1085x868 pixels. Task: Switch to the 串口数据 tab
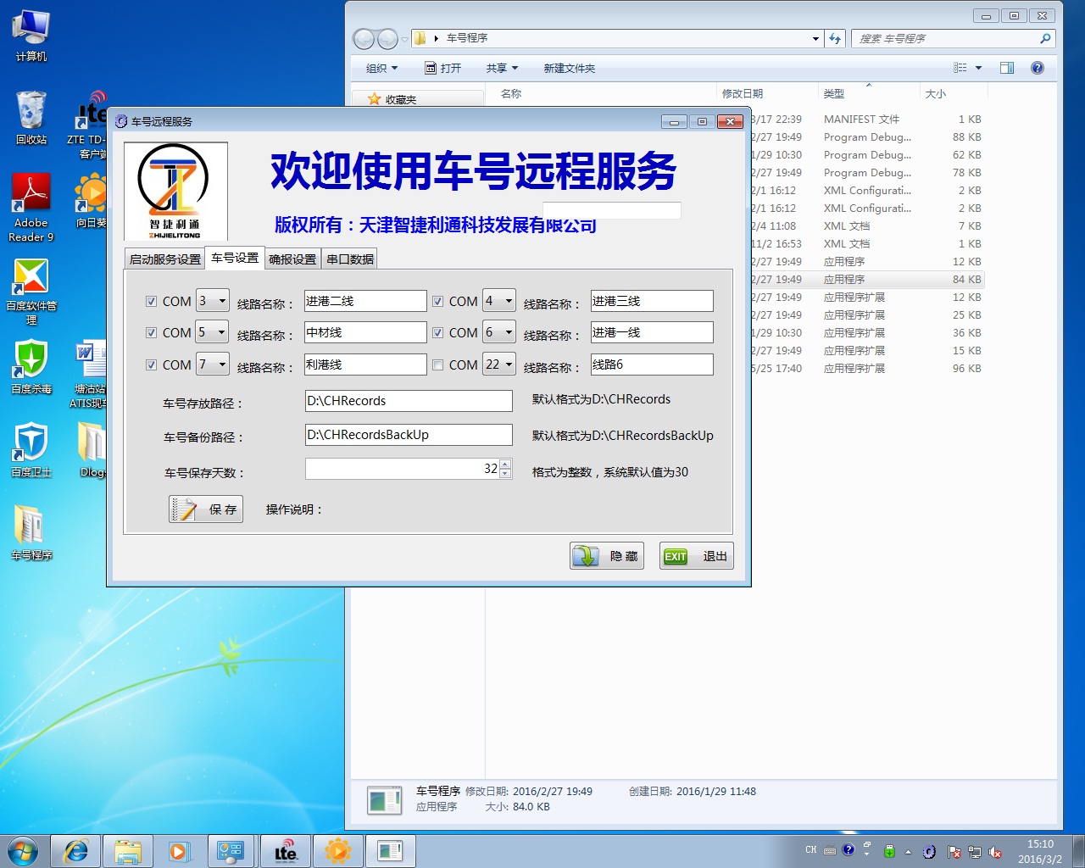(x=350, y=259)
